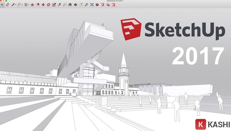Select the Scale tool

pyautogui.click(x=54, y=5)
